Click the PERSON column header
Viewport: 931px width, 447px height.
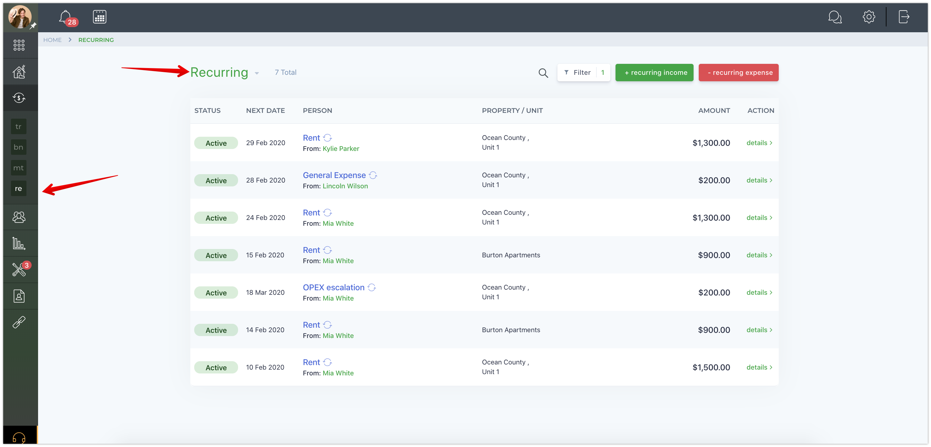click(x=317, y=111)
